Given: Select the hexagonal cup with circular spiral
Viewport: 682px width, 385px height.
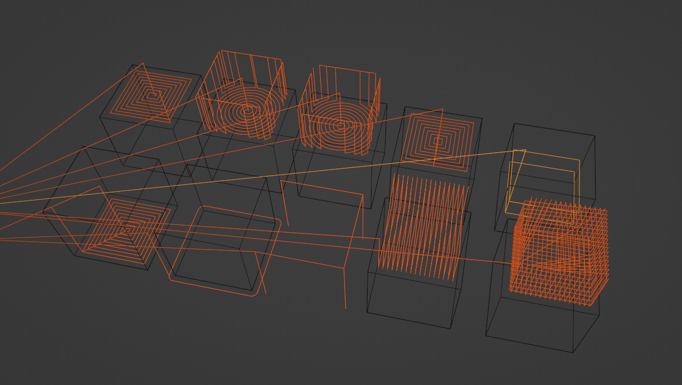Looking at the screenshot, I should pyautogui.click(x=247, y=110).
